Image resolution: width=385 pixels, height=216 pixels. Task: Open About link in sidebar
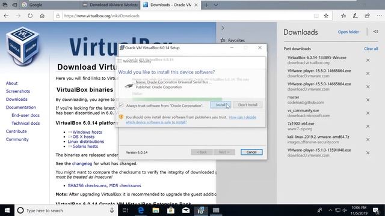(x=11, y=83)
